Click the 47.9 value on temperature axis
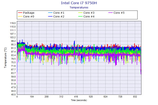 click(13, 87)
